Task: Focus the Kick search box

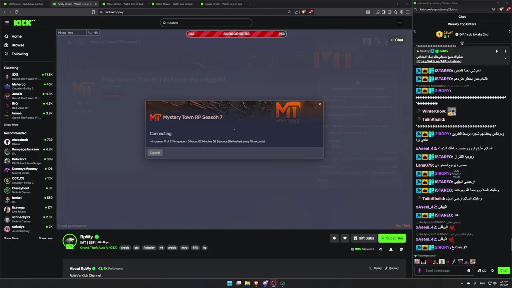Action: (x=206, y=23)
